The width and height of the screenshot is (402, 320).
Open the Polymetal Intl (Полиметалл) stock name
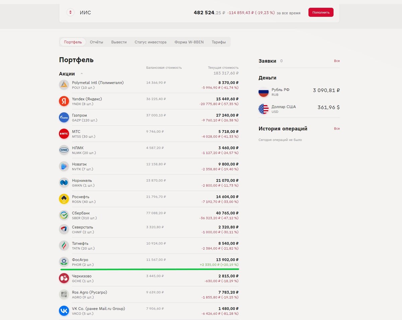[x=98, y=83]
